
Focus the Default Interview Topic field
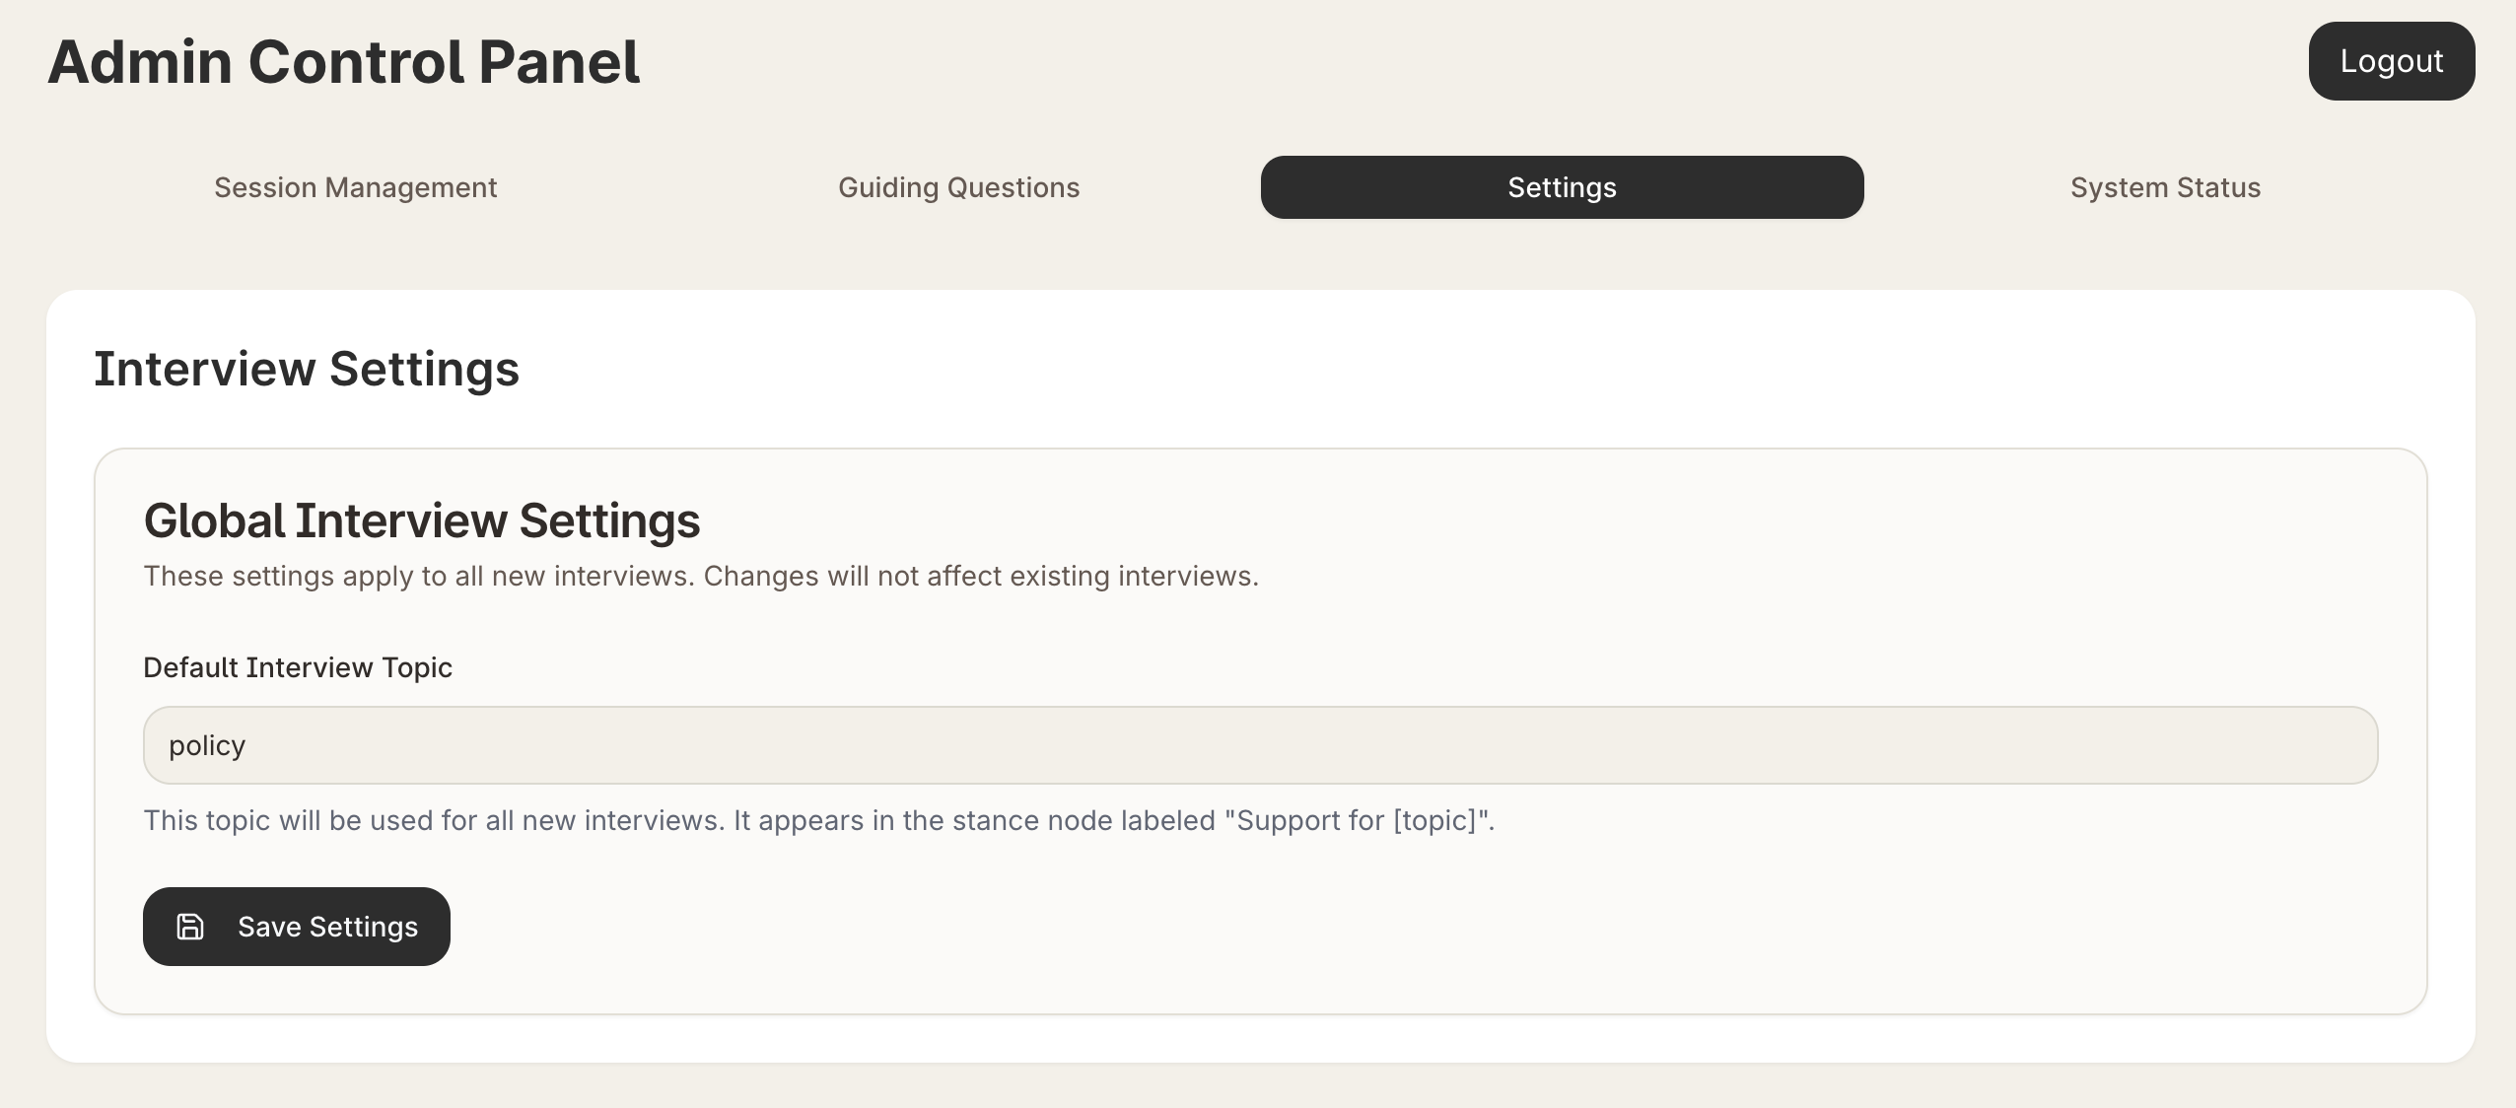(1260, 745)
